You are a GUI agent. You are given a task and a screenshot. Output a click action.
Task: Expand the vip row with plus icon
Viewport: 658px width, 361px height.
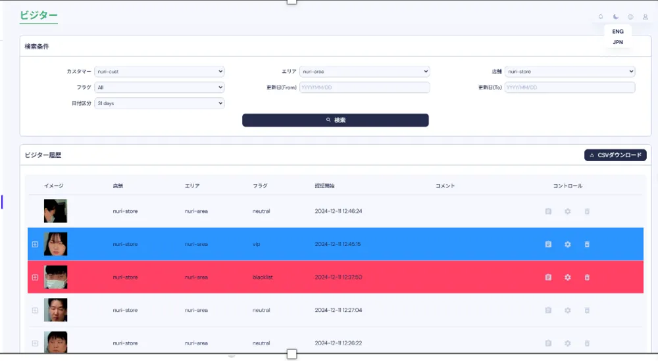point(35,245)
